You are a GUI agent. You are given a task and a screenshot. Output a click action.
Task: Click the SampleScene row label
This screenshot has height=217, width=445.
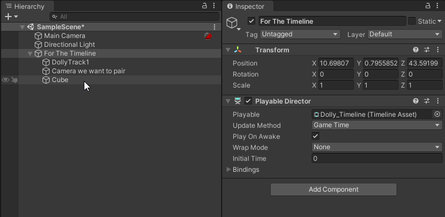click(x=61, y=27)
